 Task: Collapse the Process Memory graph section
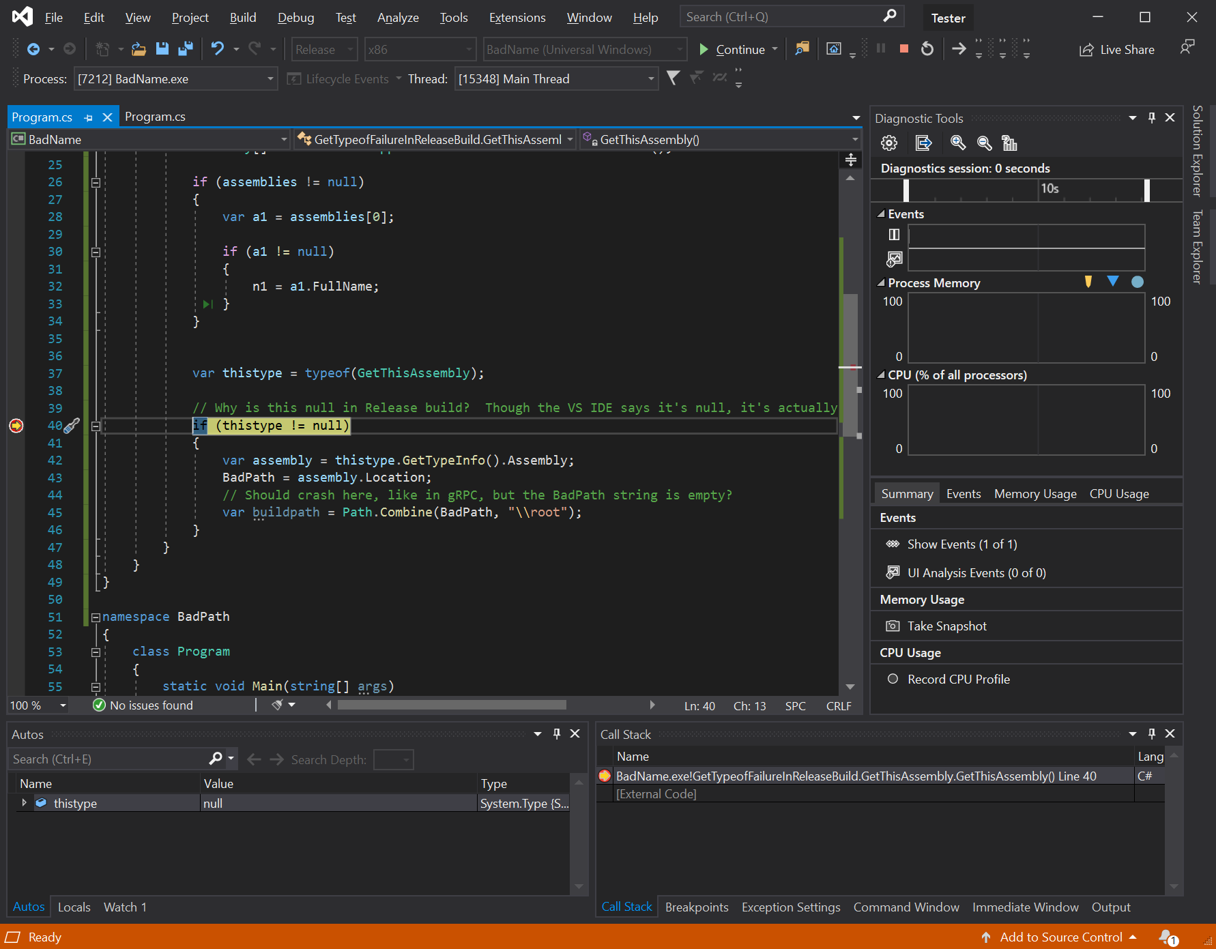coord(881,283)
